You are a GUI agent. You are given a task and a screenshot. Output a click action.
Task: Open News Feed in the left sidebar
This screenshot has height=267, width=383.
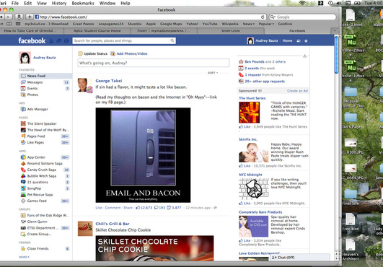pyautogui.click(x=45, y=76)
